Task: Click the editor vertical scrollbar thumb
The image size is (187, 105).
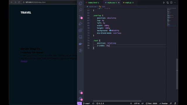Action: click(177, 74)
